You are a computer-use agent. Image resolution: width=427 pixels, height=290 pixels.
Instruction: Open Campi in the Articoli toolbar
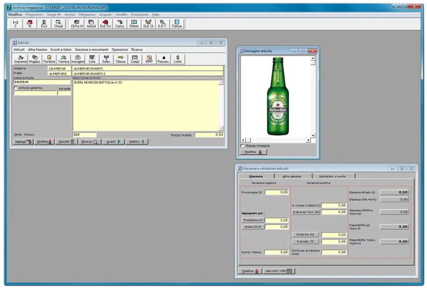135,59
